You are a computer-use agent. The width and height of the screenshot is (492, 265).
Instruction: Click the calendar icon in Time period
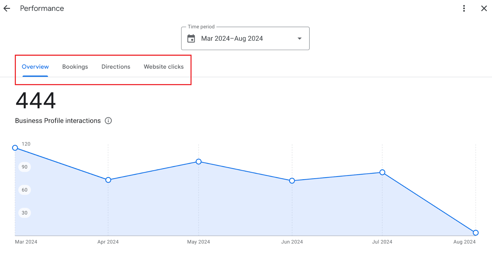pos(191,38)
